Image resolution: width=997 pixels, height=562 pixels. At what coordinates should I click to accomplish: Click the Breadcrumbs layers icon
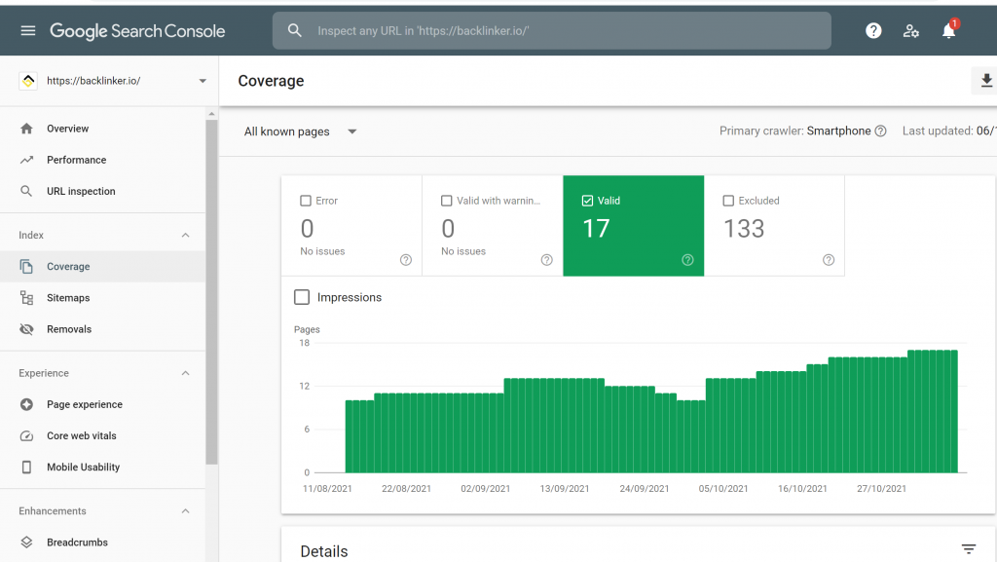(26, 543)
